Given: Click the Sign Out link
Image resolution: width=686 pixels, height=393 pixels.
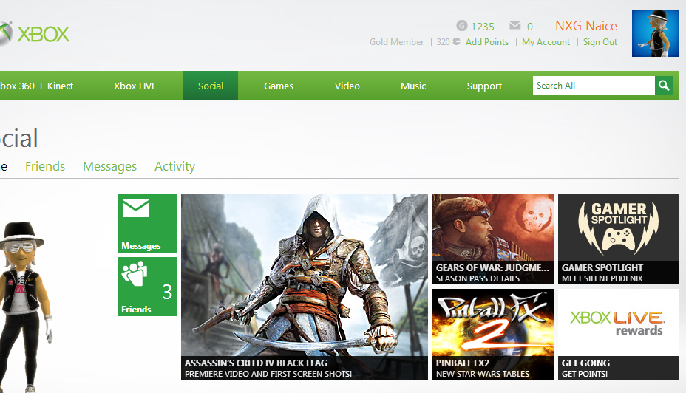Looking at the screenshot, I should tap(600, 42).
